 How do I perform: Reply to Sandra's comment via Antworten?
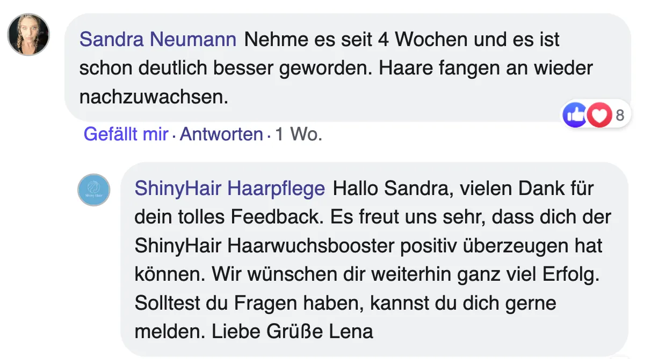[221, 134]
